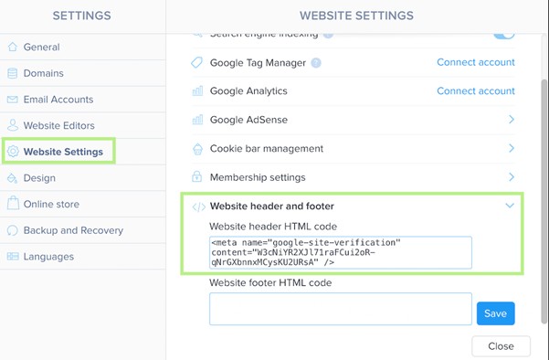The width and height of the screenshot is (549, 360).
Task: Click the Email Accounts envelope icon
Action: (13, 100)
